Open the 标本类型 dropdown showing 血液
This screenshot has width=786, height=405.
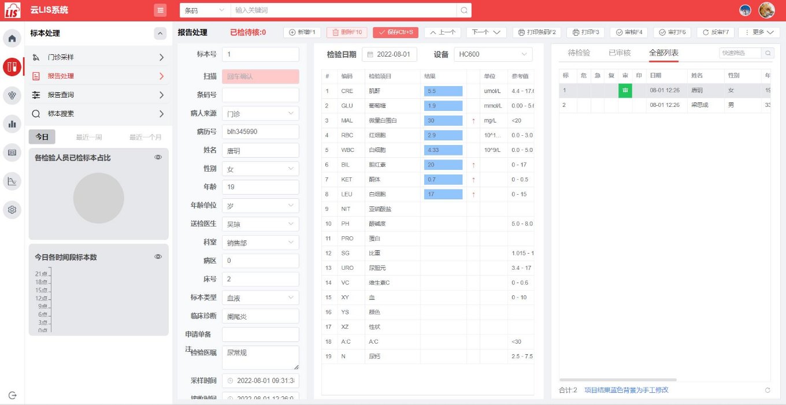(261, 298)
